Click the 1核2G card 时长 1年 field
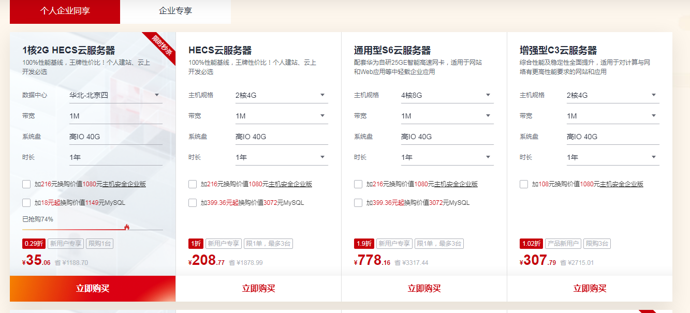The width and height of the screenshot is (690, 313). tap(116, 157)
